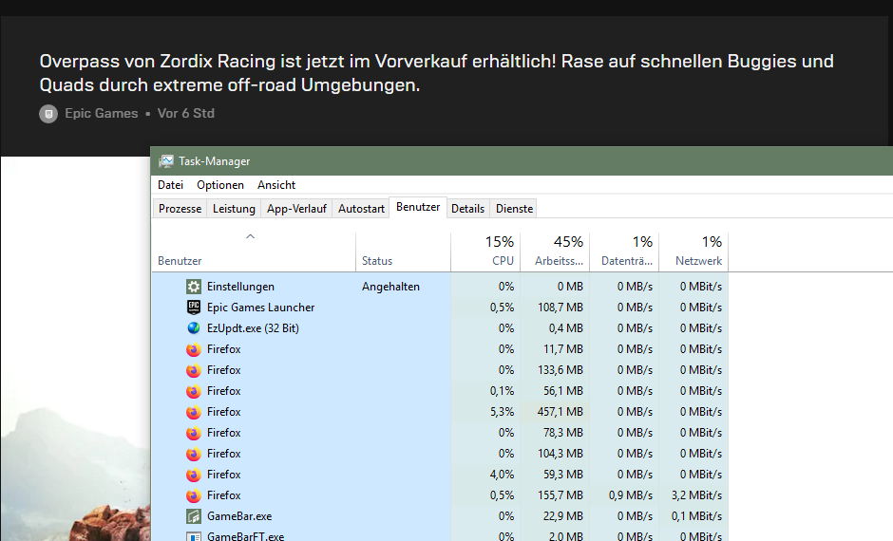Select the GameBar.exe row name

239,516
